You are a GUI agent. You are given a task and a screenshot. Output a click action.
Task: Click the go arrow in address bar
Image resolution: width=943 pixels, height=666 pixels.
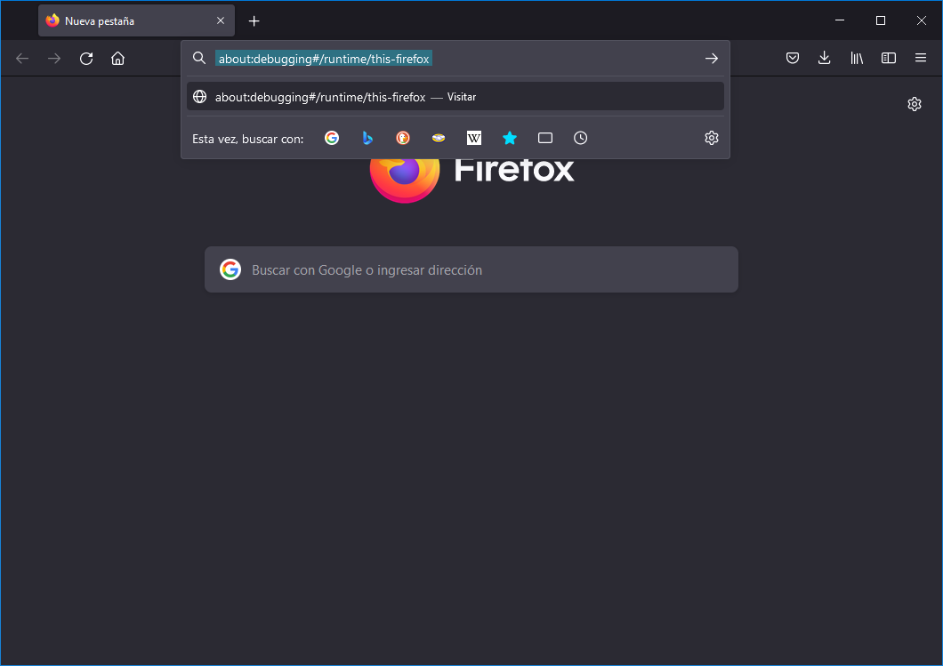pos(712,59)
